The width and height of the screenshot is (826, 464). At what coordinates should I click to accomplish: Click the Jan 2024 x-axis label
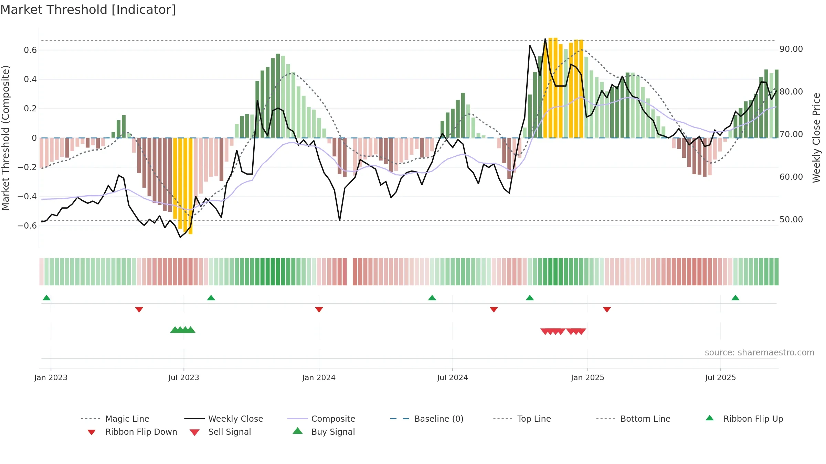(x=319, y=377)
